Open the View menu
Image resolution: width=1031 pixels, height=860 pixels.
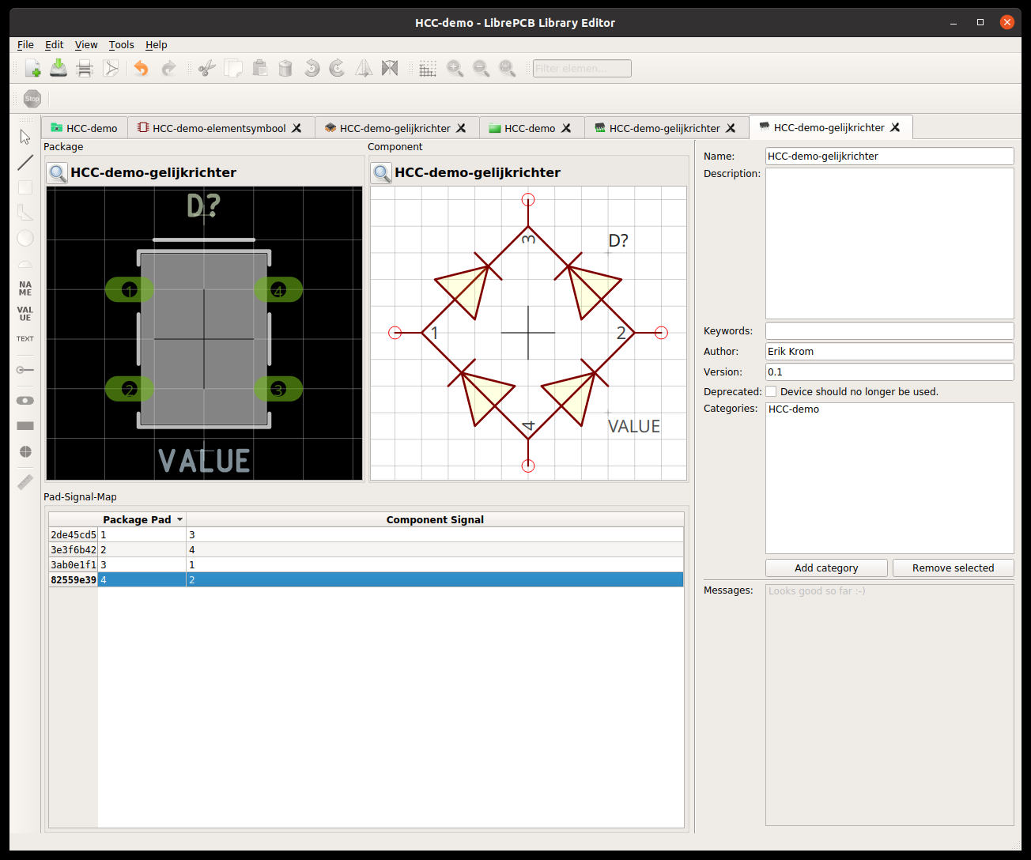coord(86,45)
